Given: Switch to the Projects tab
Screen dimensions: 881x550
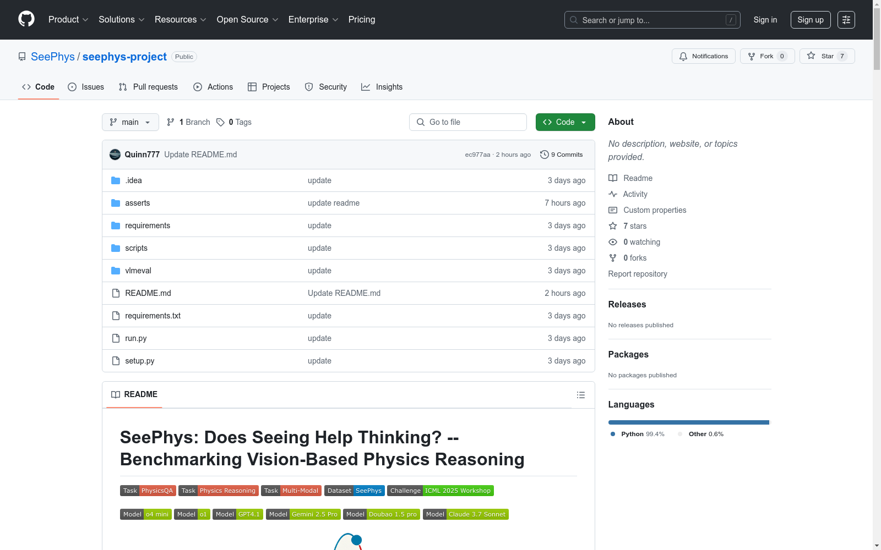Looking at the screenshot, I should (x=269, y=87).
